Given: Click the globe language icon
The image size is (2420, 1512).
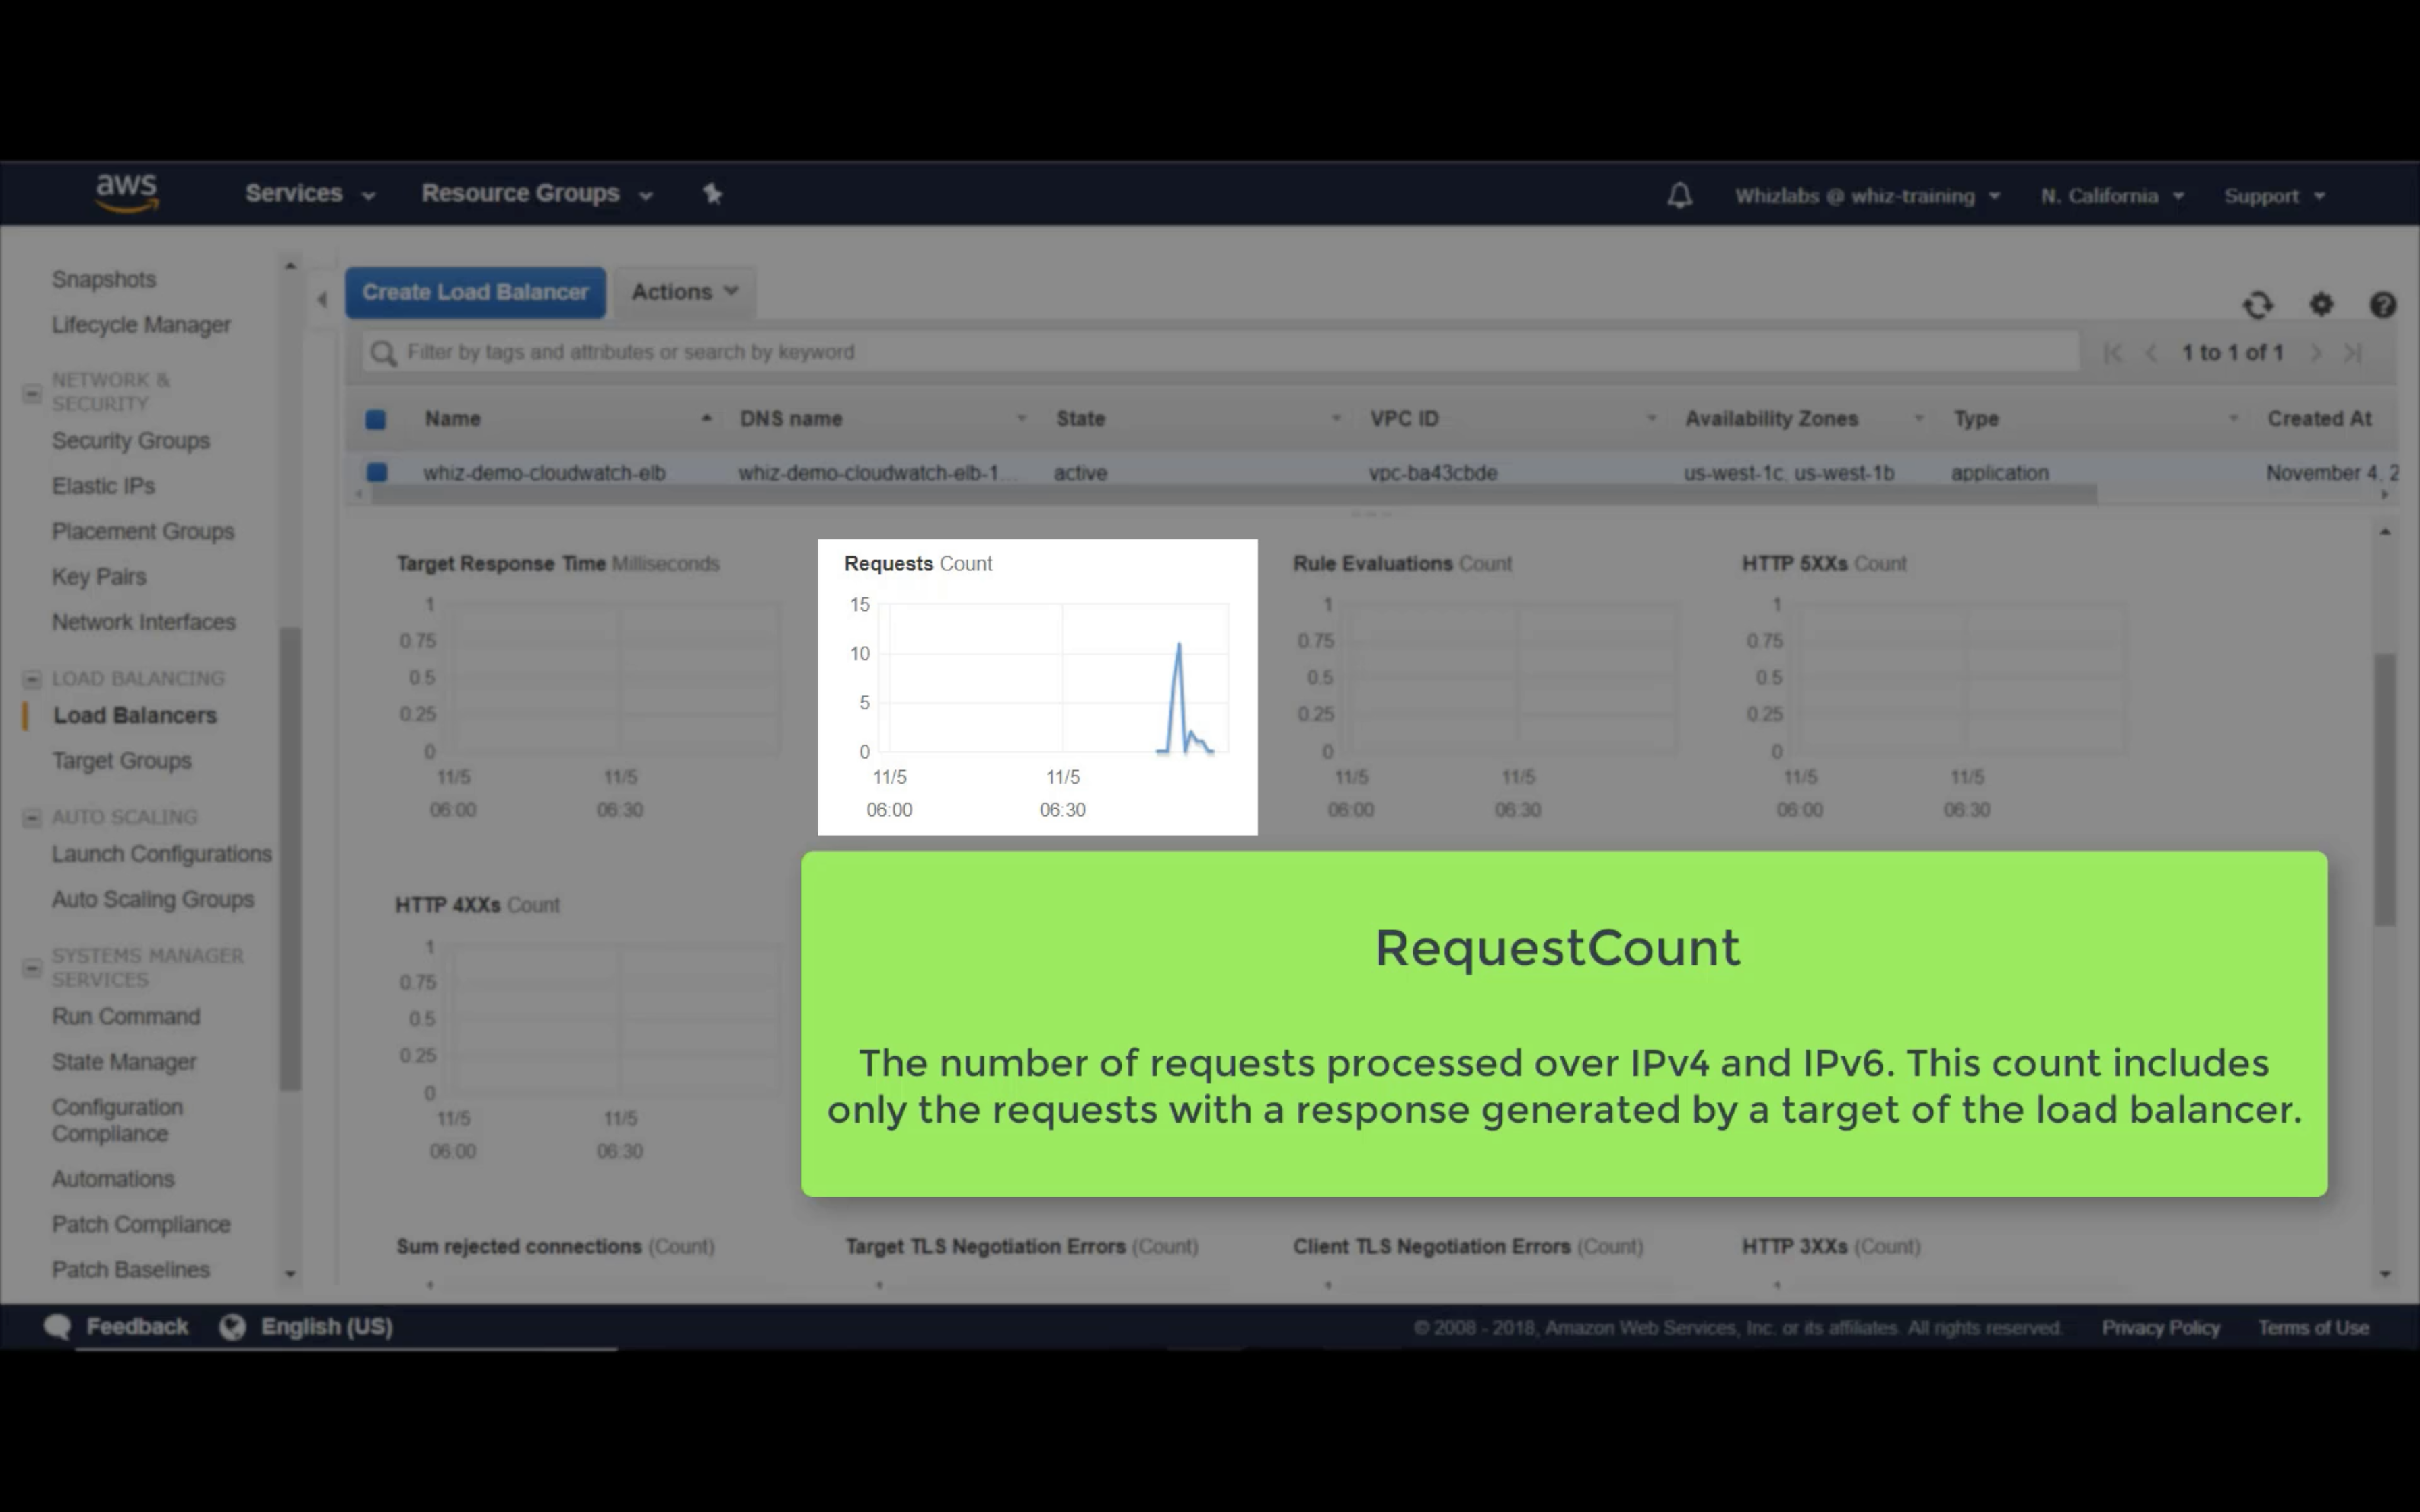Looking at the screenshot, I should [233, 1327].
